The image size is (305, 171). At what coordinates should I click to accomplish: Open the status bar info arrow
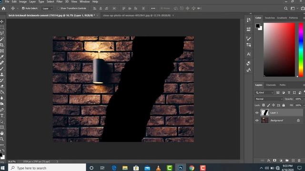click(x=57, y=161)
